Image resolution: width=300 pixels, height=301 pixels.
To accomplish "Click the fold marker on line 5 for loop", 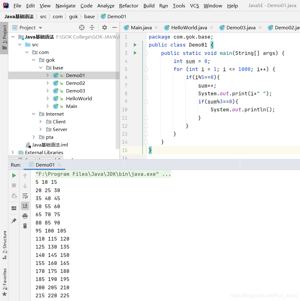I will pos(146,69).
